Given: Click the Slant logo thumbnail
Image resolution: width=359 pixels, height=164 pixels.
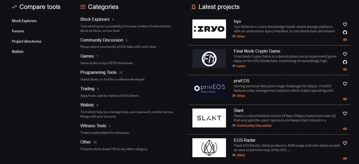Looking at the screenshot, I should tap(209, 118).
